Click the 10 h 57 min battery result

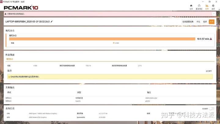[x=203, y=39]
